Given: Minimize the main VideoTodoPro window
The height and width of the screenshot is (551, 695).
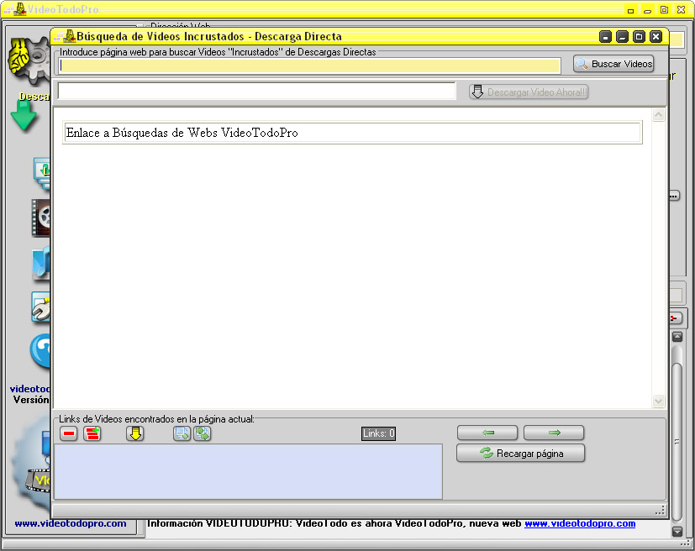Looking at the screenshot, I should 648,10.
